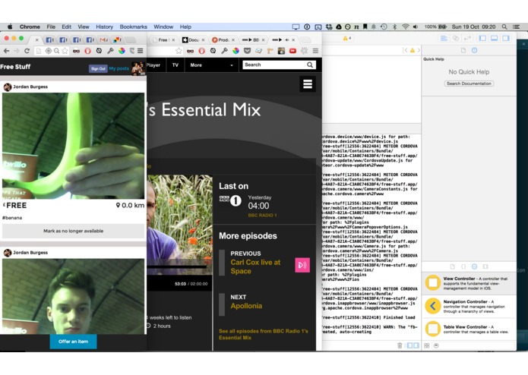Select Table View Controller in Xcode object library
Viewport: 528px width, 375px height.
pyautogui.click(x=469, y=329)
